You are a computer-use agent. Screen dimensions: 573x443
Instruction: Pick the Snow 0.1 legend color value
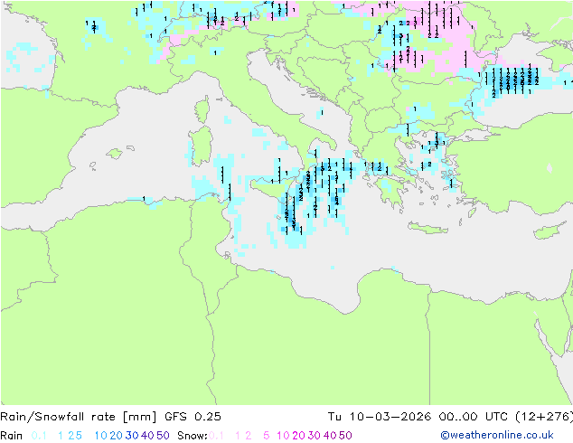coord(216,436)
